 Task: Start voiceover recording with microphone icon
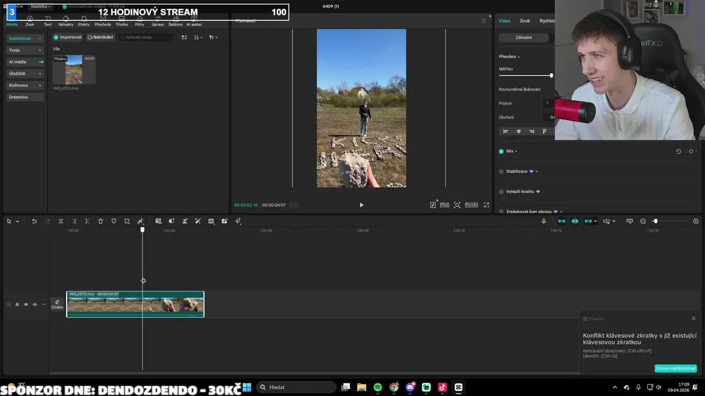[x=544, y=221]
